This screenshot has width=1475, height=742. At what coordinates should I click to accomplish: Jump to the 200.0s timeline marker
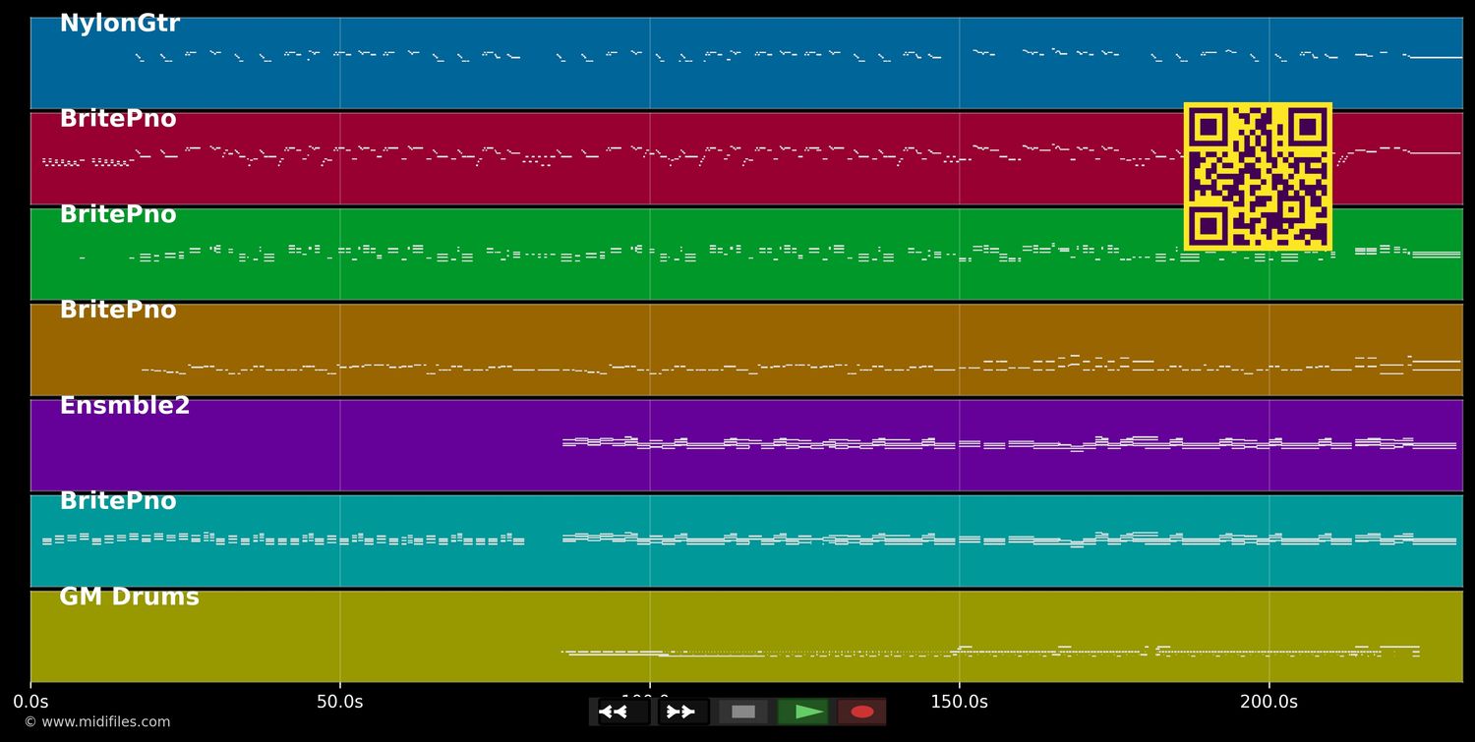1268,703
